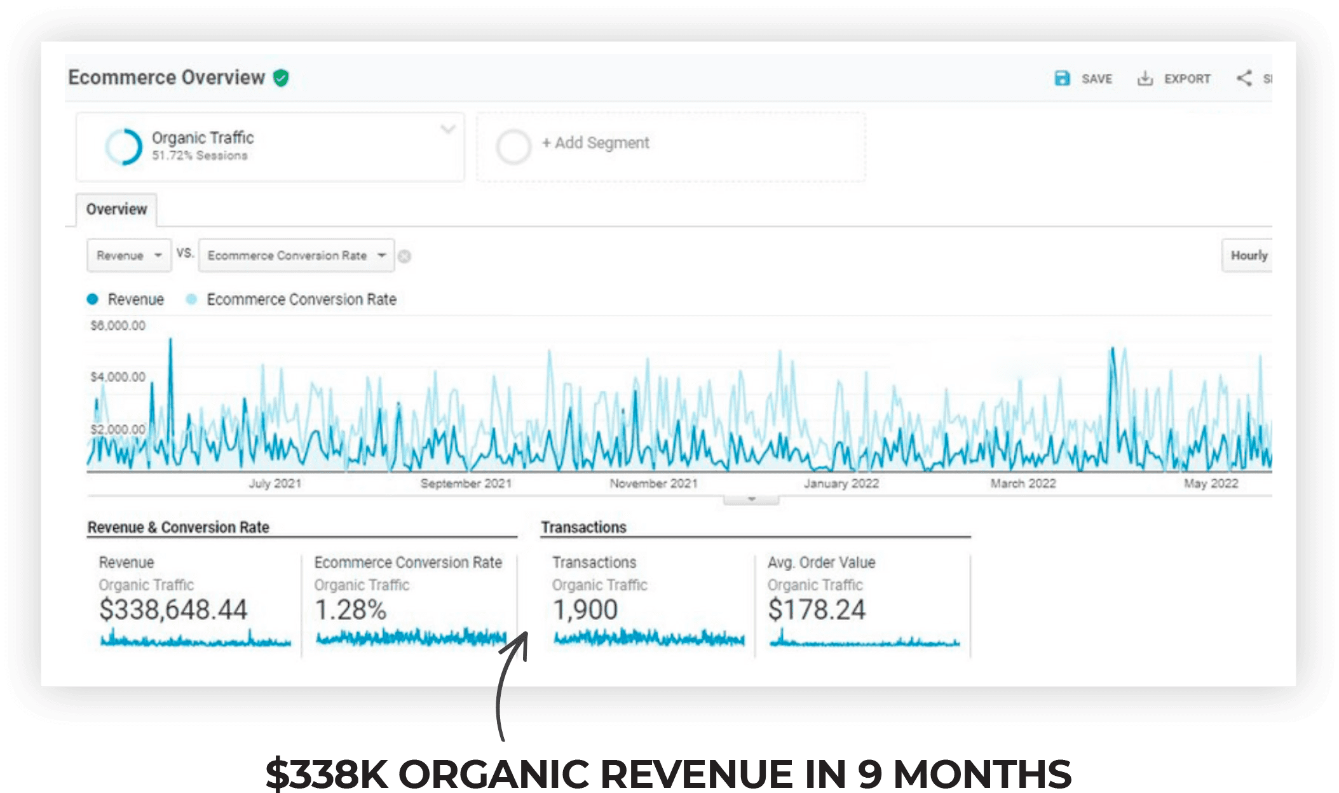
Task: Click the September 2021 axis label
Action: pyautogui.click(x=466, y=484)
